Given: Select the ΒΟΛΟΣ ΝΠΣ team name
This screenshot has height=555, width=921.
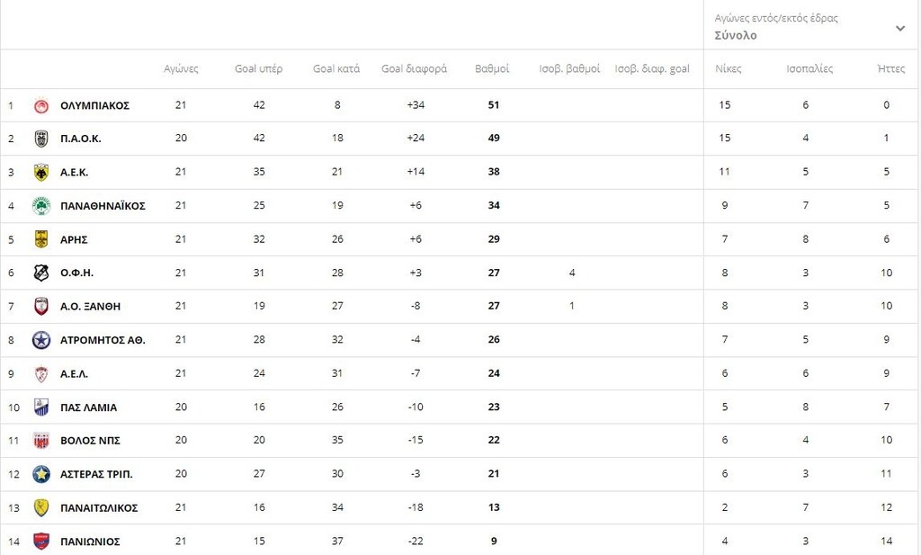Looking at the screenshot, I should pos(90,441).
